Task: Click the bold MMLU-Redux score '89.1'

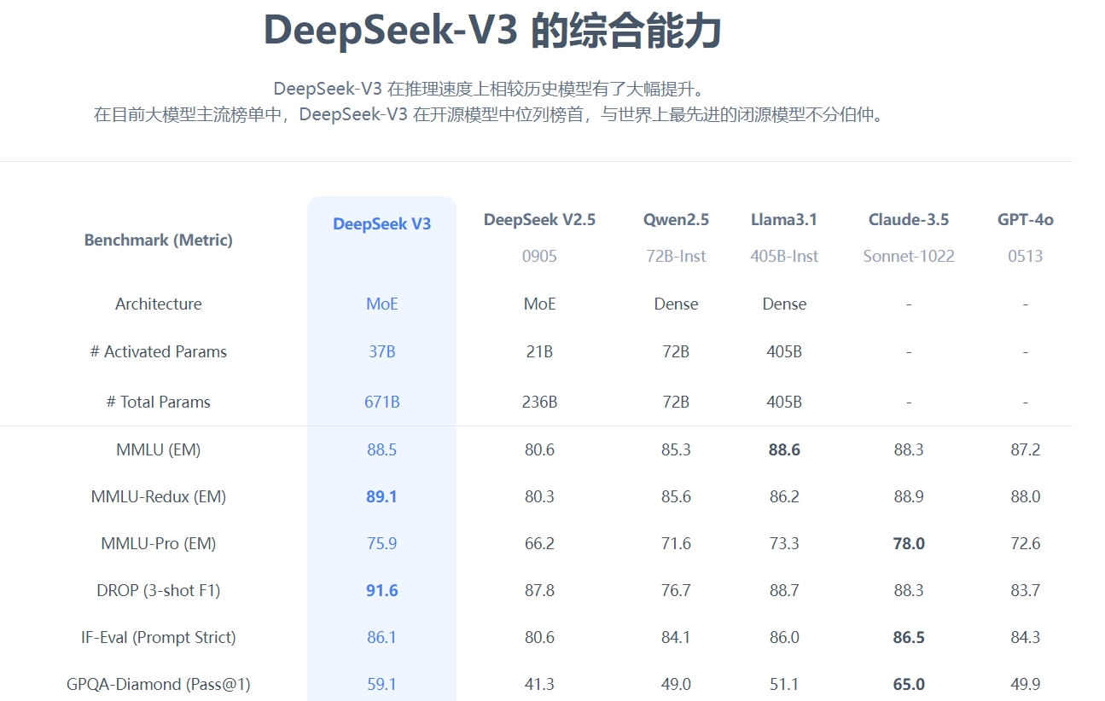Action: [x=382, y=496]
